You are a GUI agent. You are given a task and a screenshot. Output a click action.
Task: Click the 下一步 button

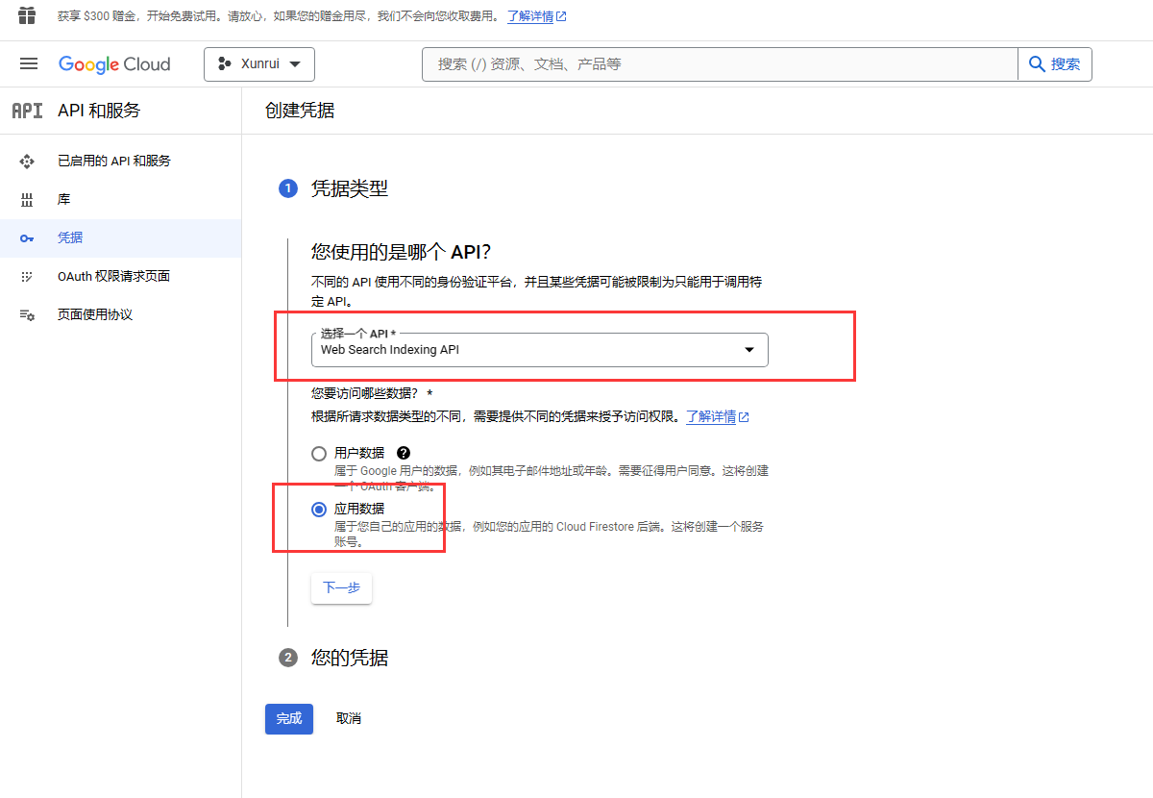[x=341, y=588]
